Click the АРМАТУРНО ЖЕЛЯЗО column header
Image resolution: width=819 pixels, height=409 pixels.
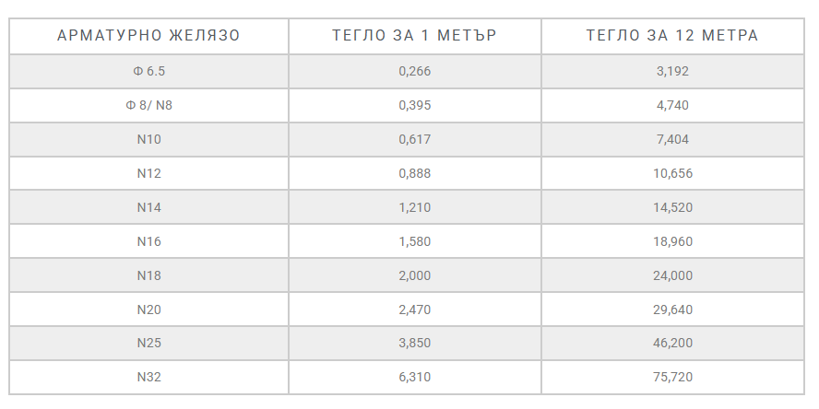[148, 36]
